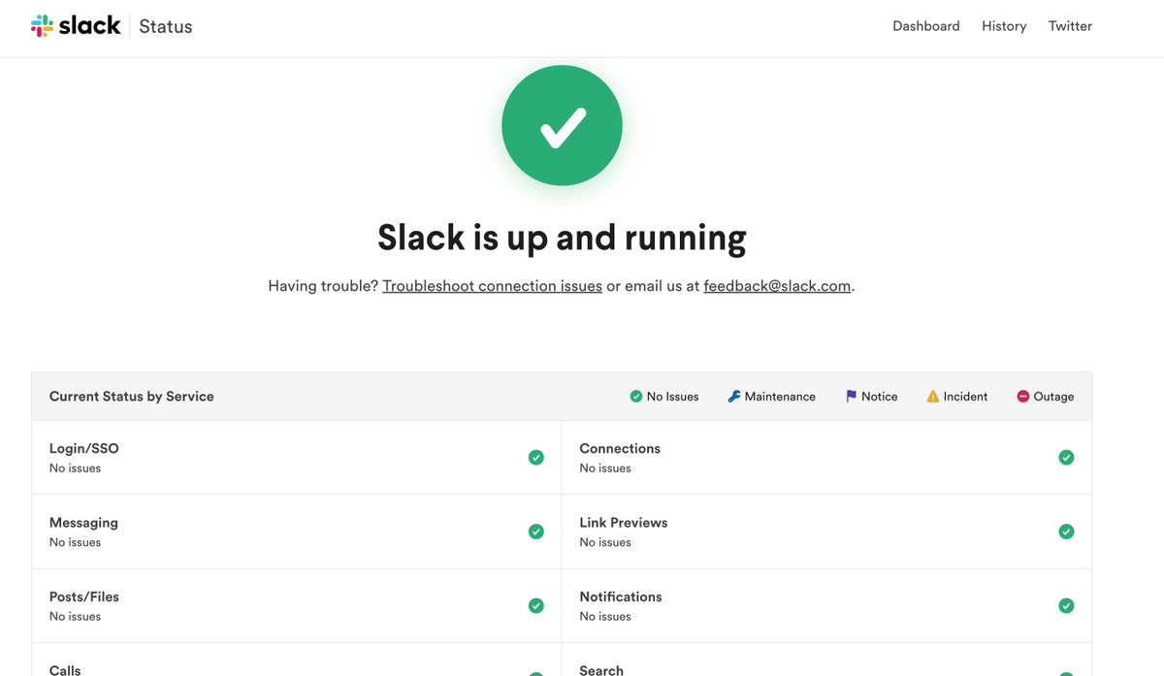Click the green check icon for Notifications
Viewport: 1164px width, 676px height.
[x=1066, y=606]
